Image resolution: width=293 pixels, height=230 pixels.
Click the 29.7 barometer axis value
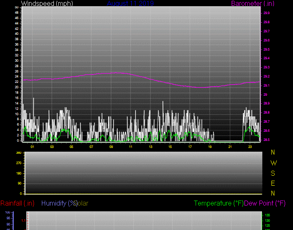266,31
